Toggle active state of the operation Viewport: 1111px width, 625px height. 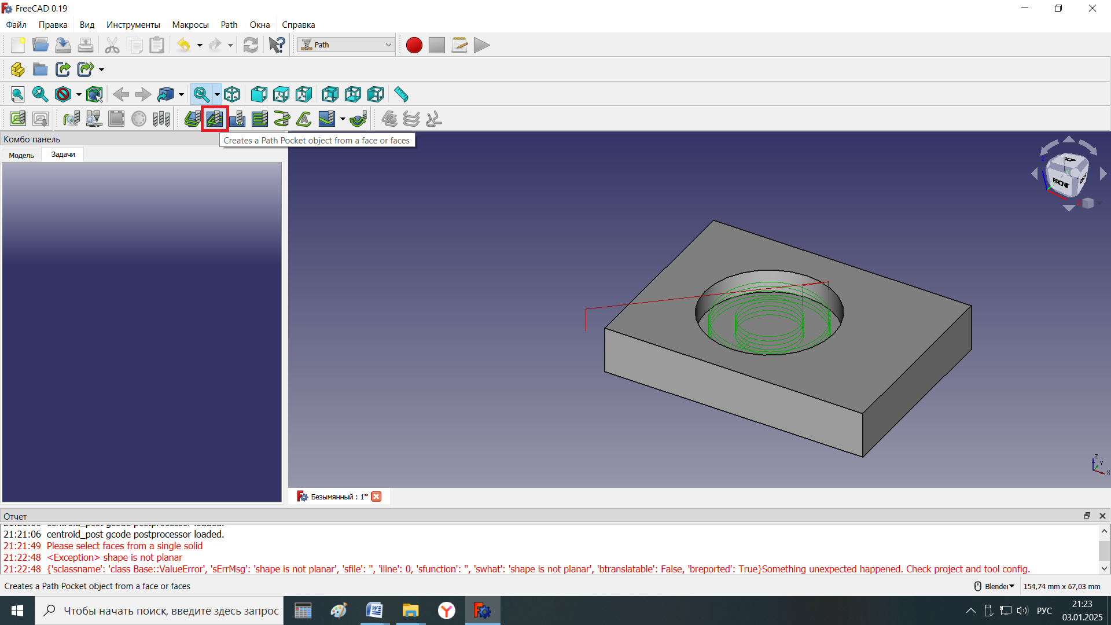point(139,119)
